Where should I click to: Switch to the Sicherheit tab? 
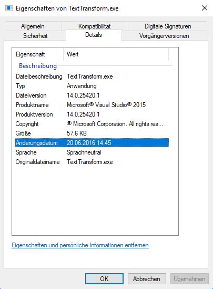[35, 36]
